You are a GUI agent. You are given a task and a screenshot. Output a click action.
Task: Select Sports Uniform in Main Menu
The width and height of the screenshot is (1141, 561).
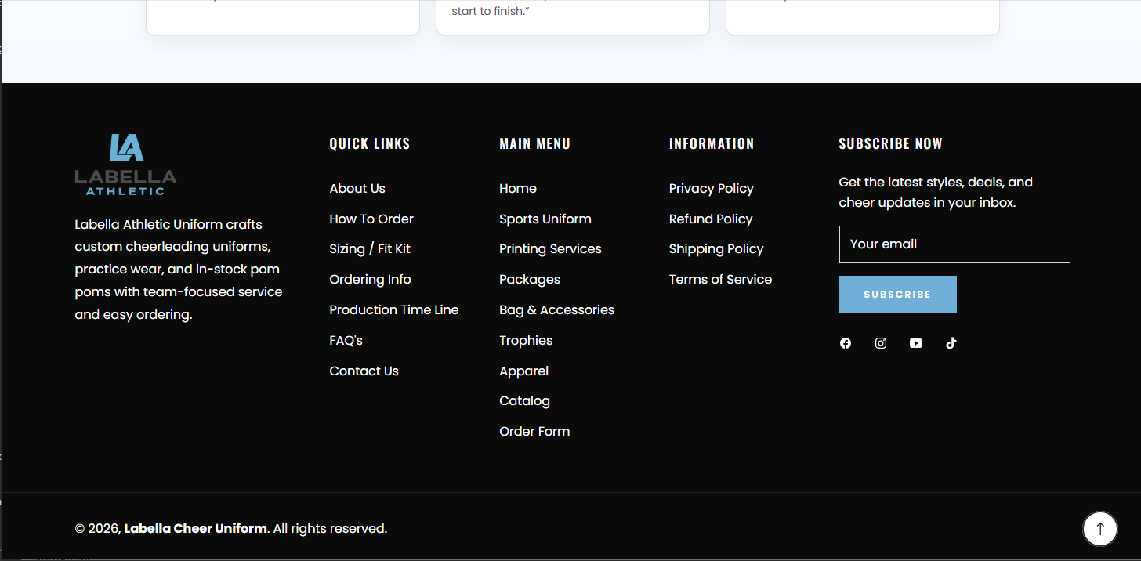[x=545, y=219]
